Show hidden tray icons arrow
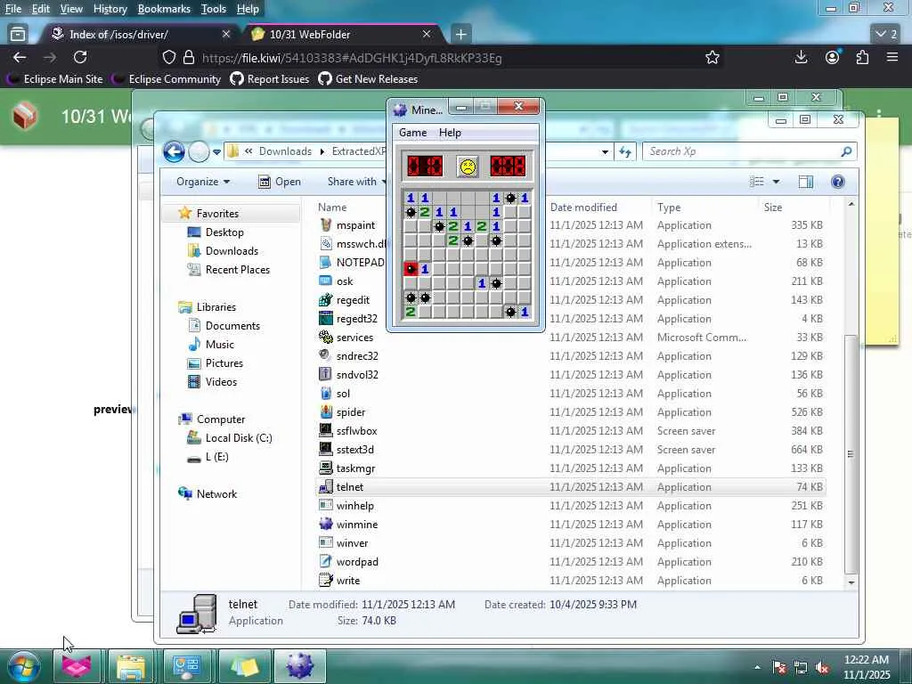The image size is (912, 684). click(757, 668)
